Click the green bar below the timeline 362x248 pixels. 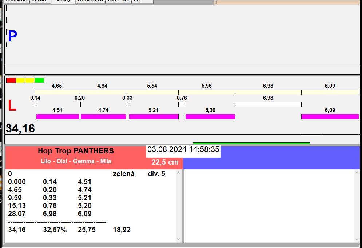click(x=251, y=143)
